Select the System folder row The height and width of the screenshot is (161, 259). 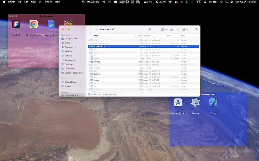coord(143,74)
